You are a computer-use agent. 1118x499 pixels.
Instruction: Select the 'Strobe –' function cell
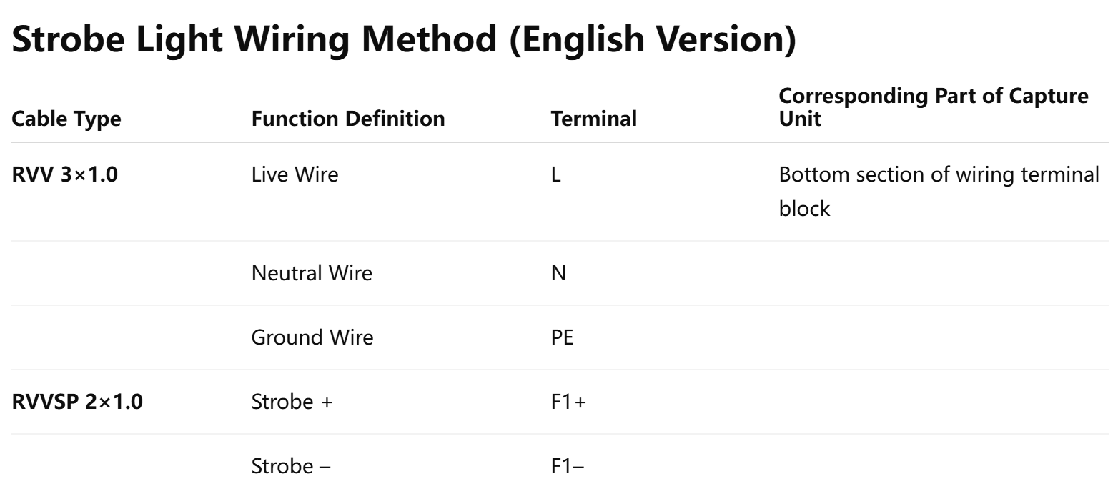pos(291,466)
